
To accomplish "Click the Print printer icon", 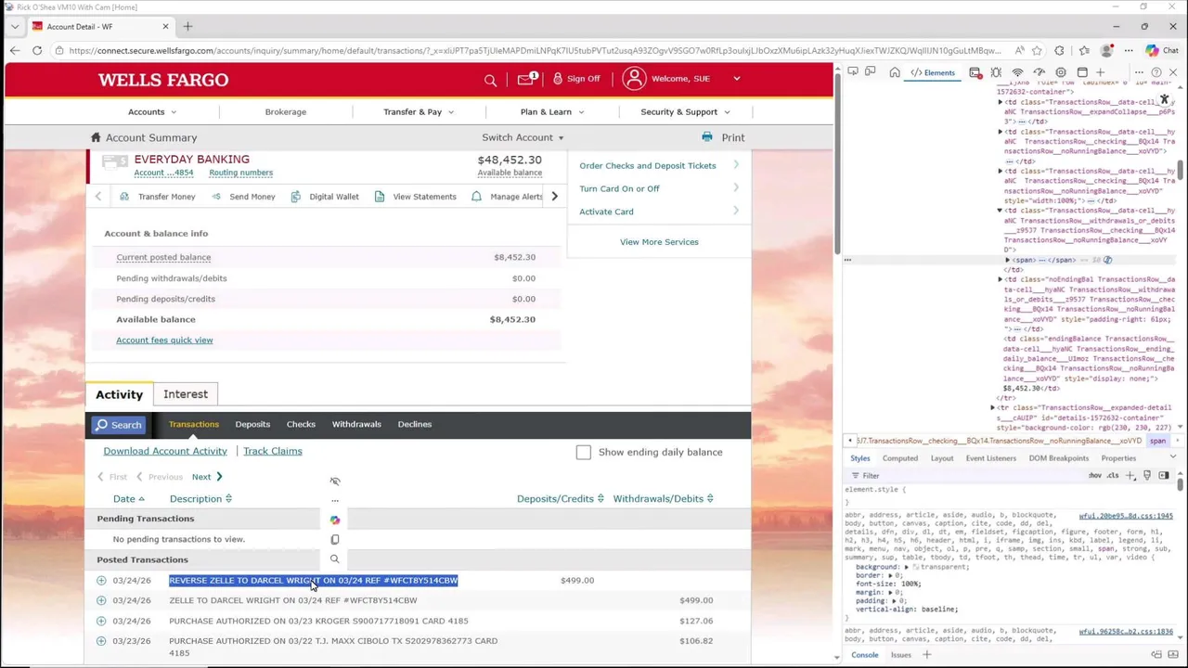I will coord(707,137).
